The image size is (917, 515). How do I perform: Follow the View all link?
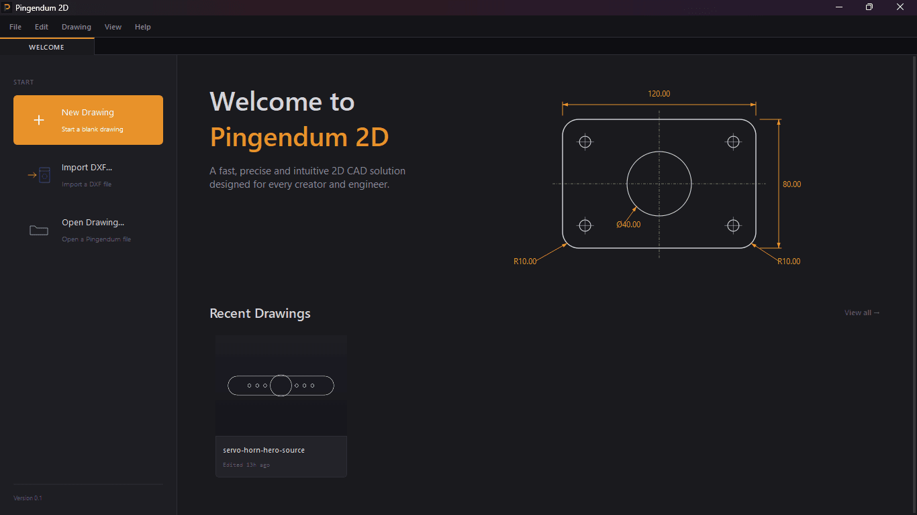point(862,312)
